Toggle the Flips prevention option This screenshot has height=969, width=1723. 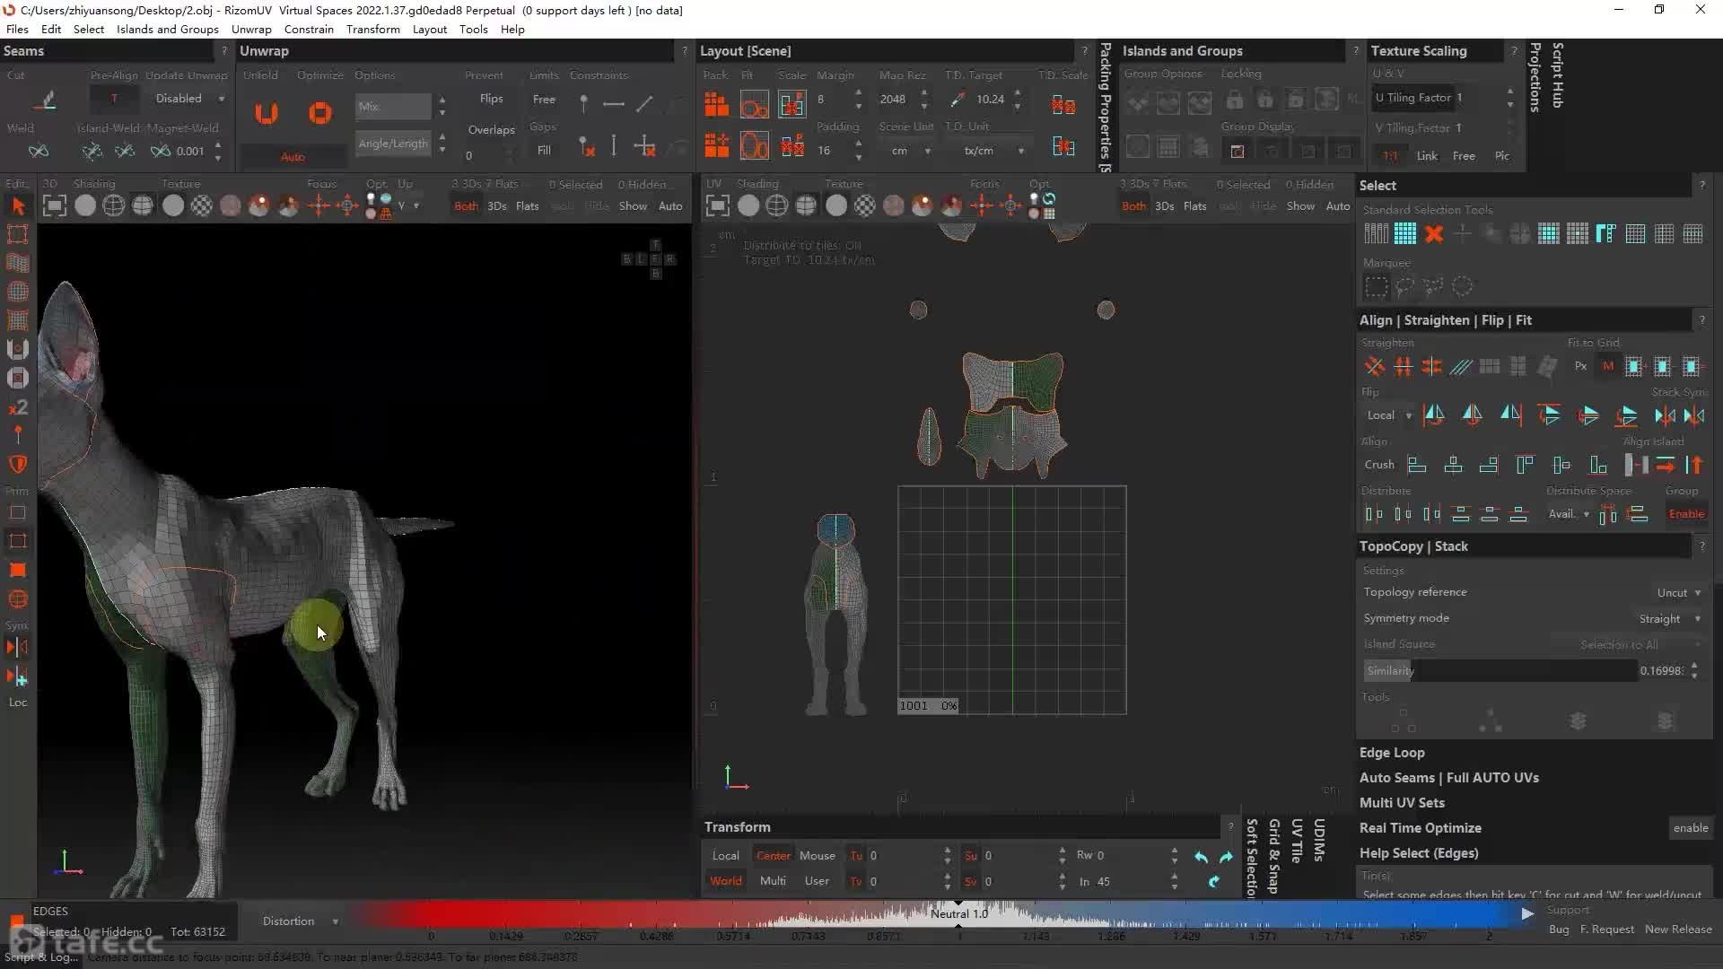point(491,99)
